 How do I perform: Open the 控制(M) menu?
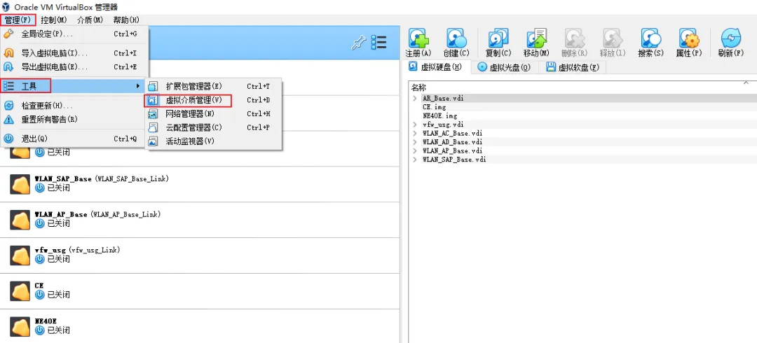[x=53, y=20]
